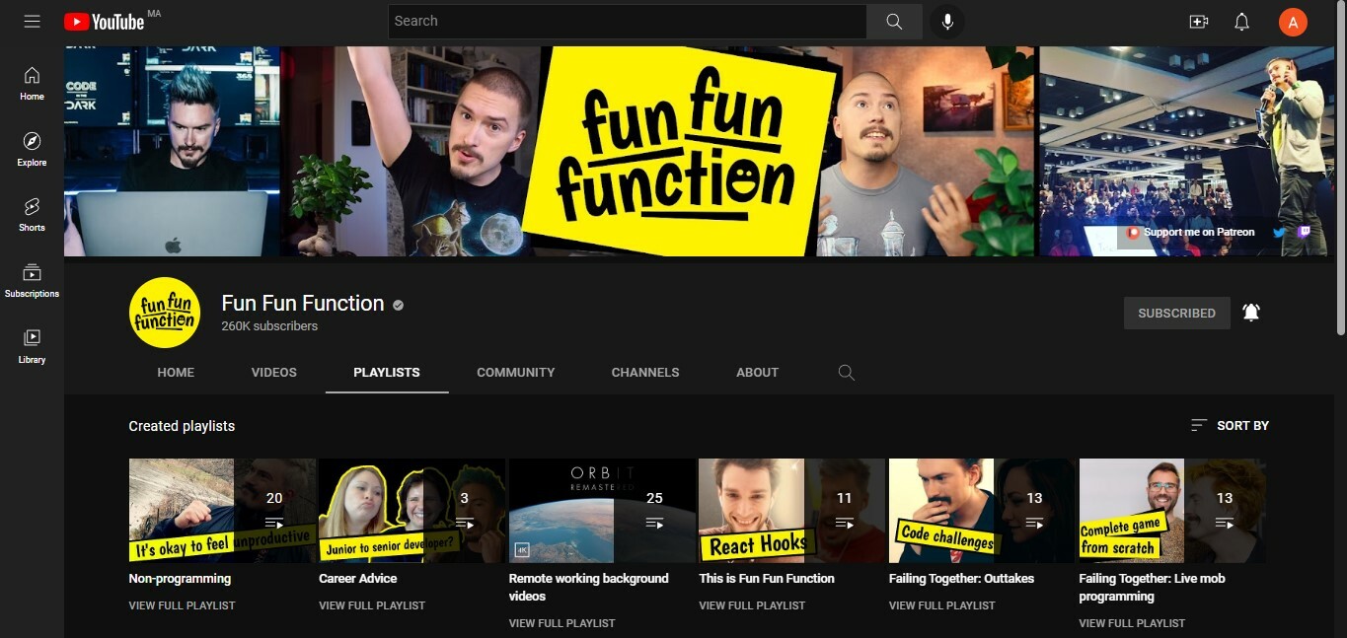Open the ABOUT tab

[x=757, y=372]
